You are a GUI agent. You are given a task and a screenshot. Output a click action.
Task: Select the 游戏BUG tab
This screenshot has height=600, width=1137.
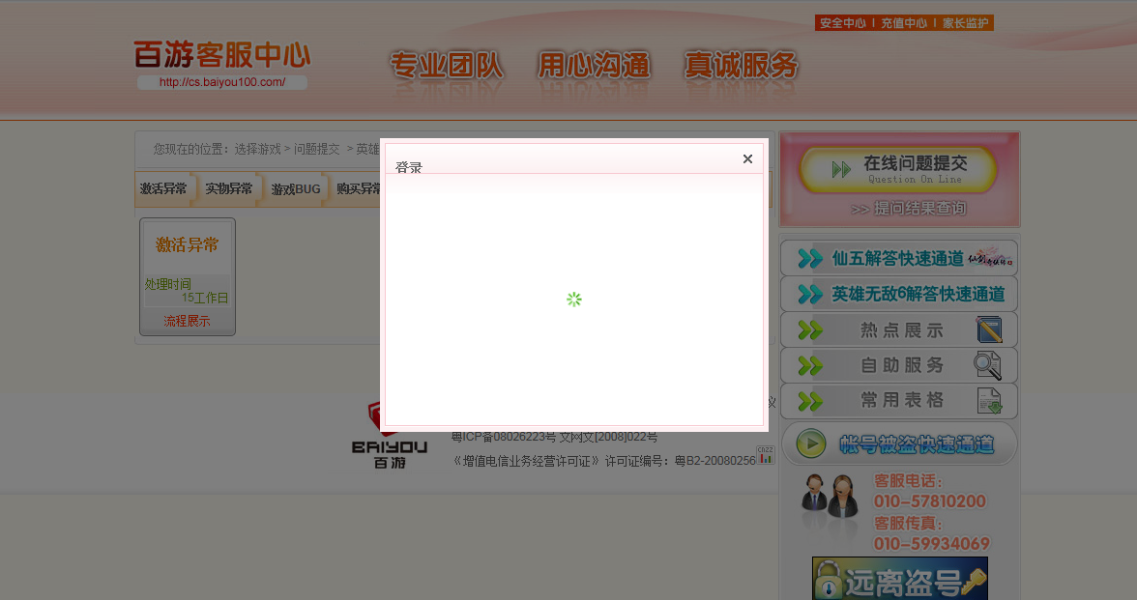click(295, 189)
